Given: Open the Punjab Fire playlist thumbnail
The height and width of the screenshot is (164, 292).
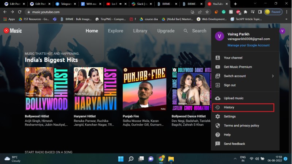Looking at the screenshot, I should (144, 89).
